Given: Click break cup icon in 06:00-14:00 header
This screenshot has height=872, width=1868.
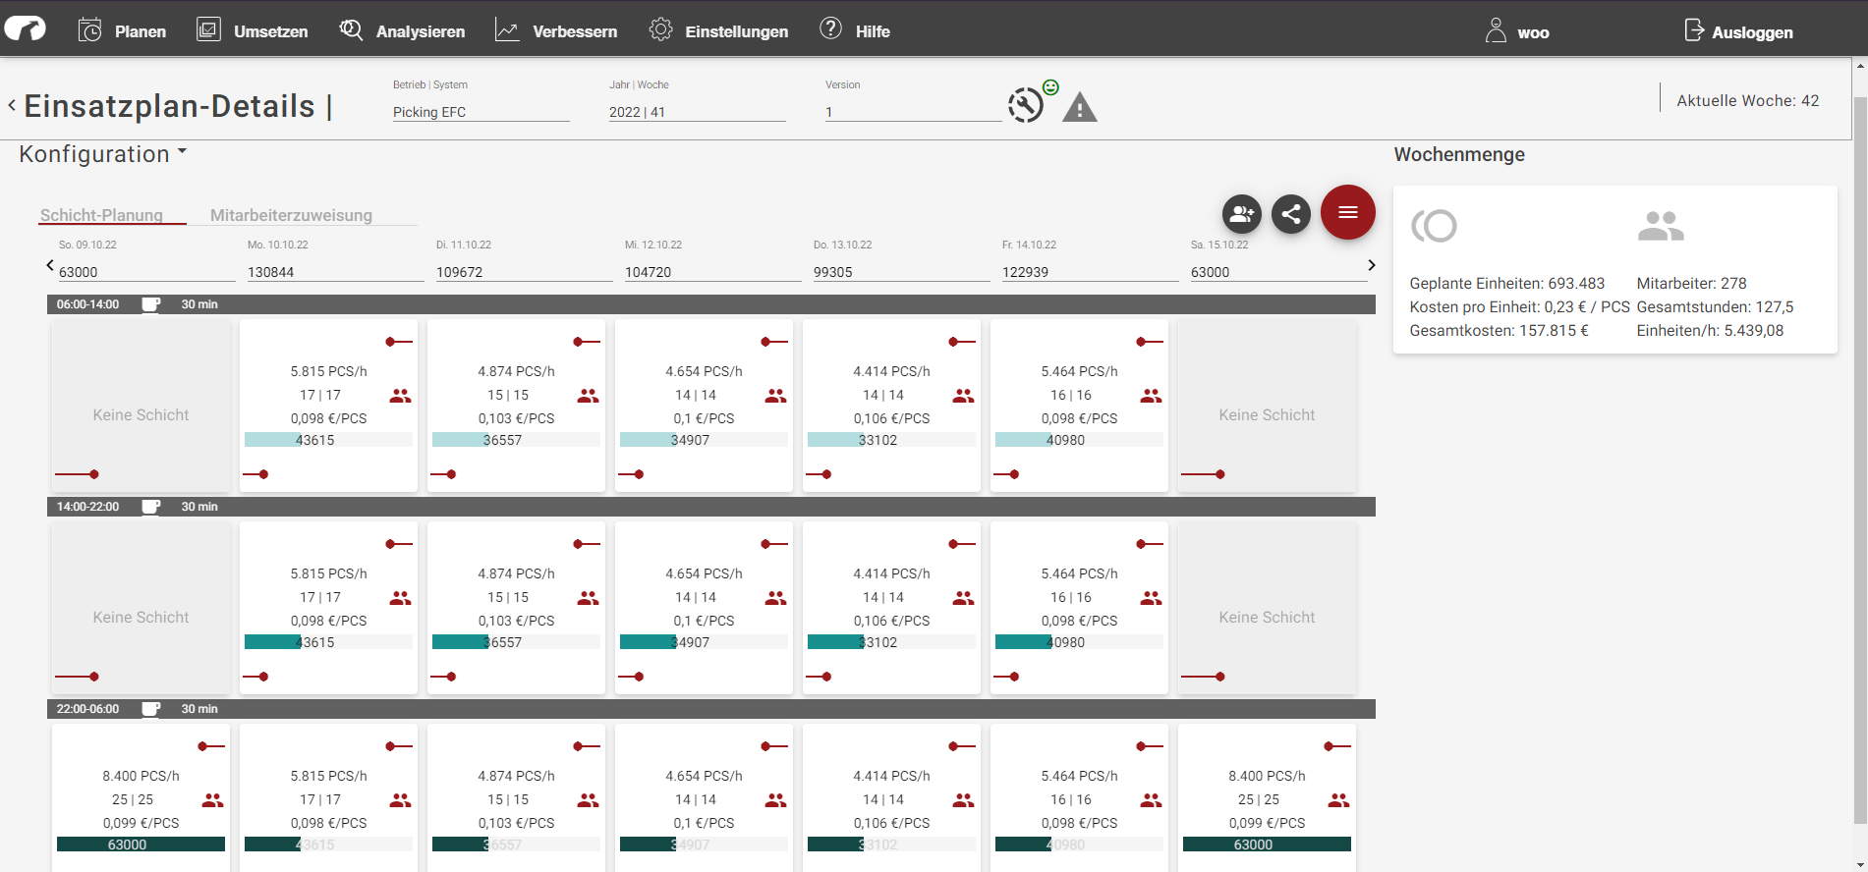Looking at the screenshot, I should tap(151, 304).
